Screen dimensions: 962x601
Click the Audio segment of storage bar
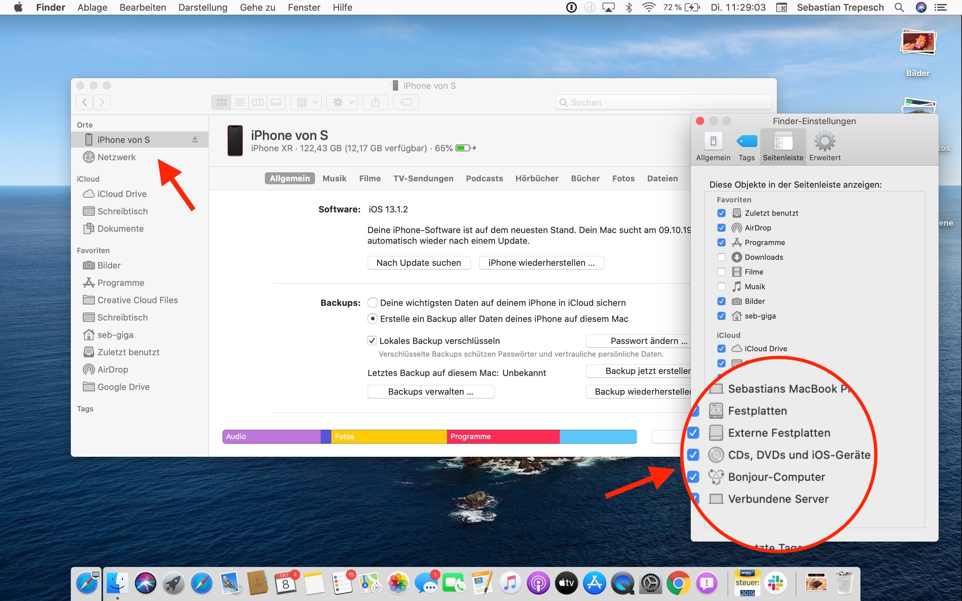pyautogui.click(x=272, y=436)
